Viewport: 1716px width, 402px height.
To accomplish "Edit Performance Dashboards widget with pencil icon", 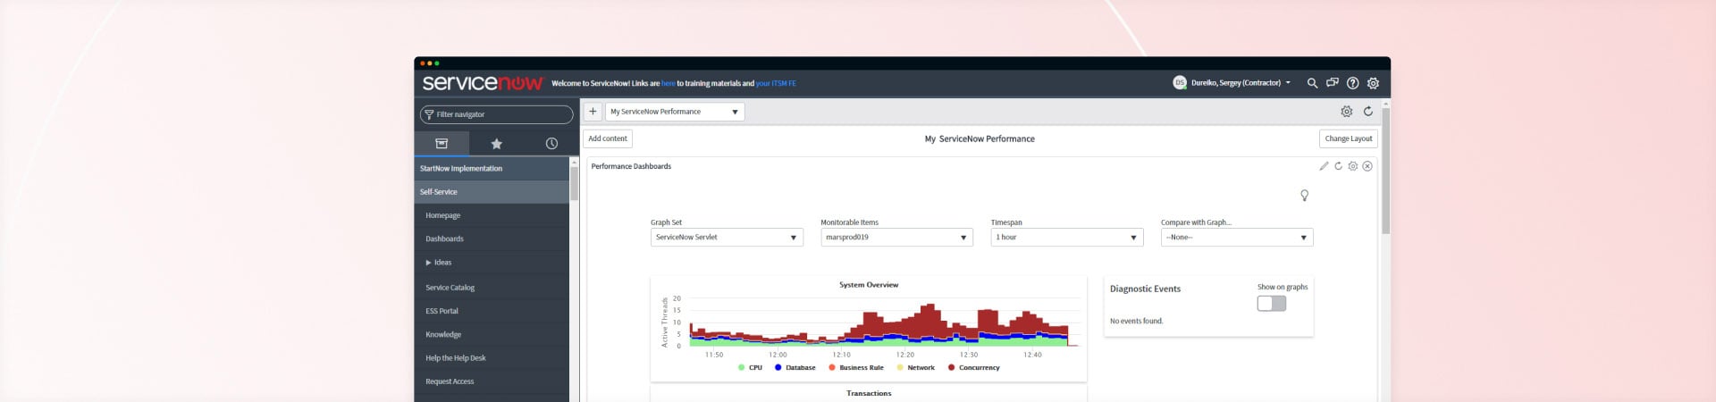I will point(1324,166).
